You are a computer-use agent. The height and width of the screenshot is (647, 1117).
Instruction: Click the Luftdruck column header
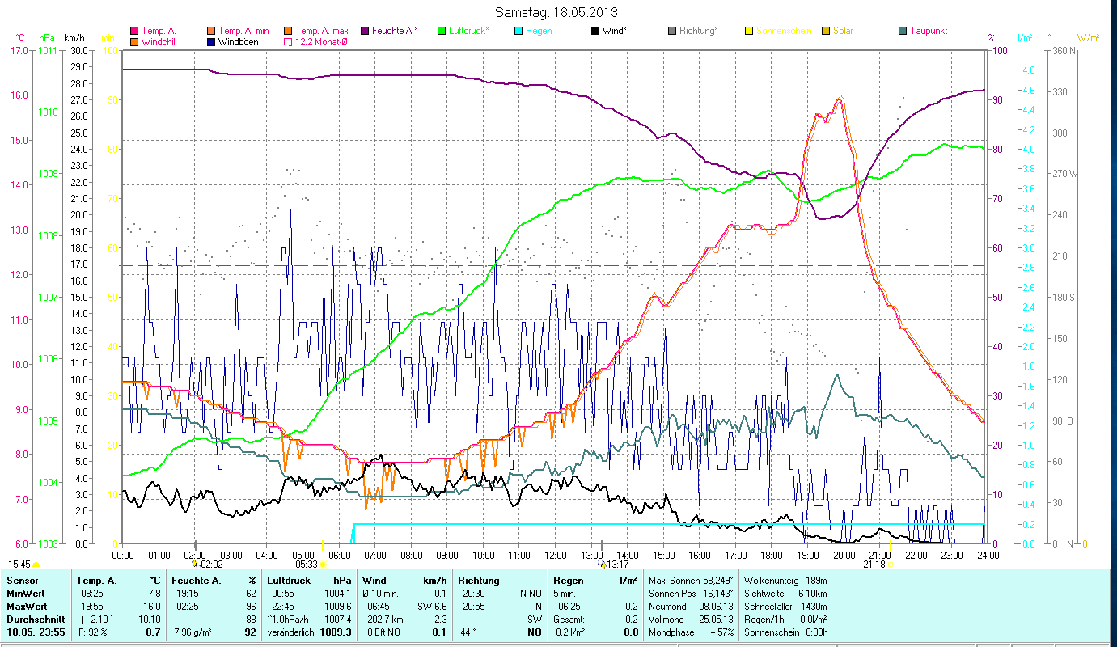289,581
